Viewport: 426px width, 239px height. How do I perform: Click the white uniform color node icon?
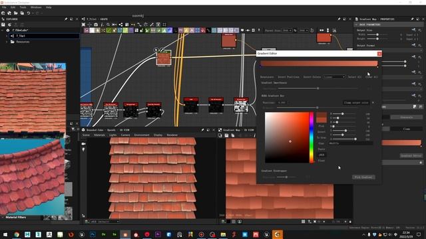92,31
